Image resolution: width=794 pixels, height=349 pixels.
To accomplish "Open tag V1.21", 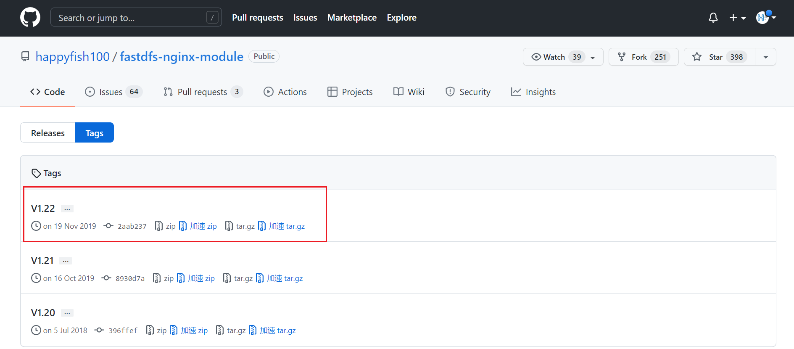I will click(42, 260).
